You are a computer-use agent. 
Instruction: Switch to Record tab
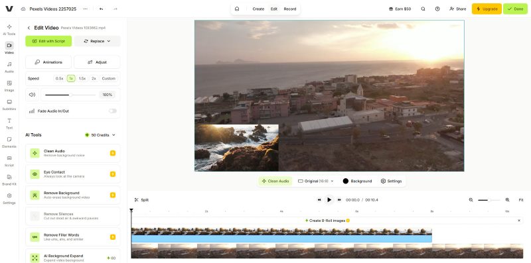tap(290, 9)
